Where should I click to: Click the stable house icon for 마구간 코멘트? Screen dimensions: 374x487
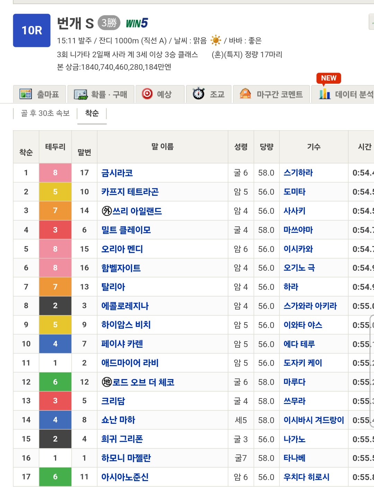245,94
